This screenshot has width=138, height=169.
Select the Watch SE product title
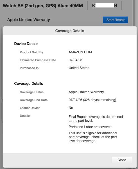click(43, 6)
